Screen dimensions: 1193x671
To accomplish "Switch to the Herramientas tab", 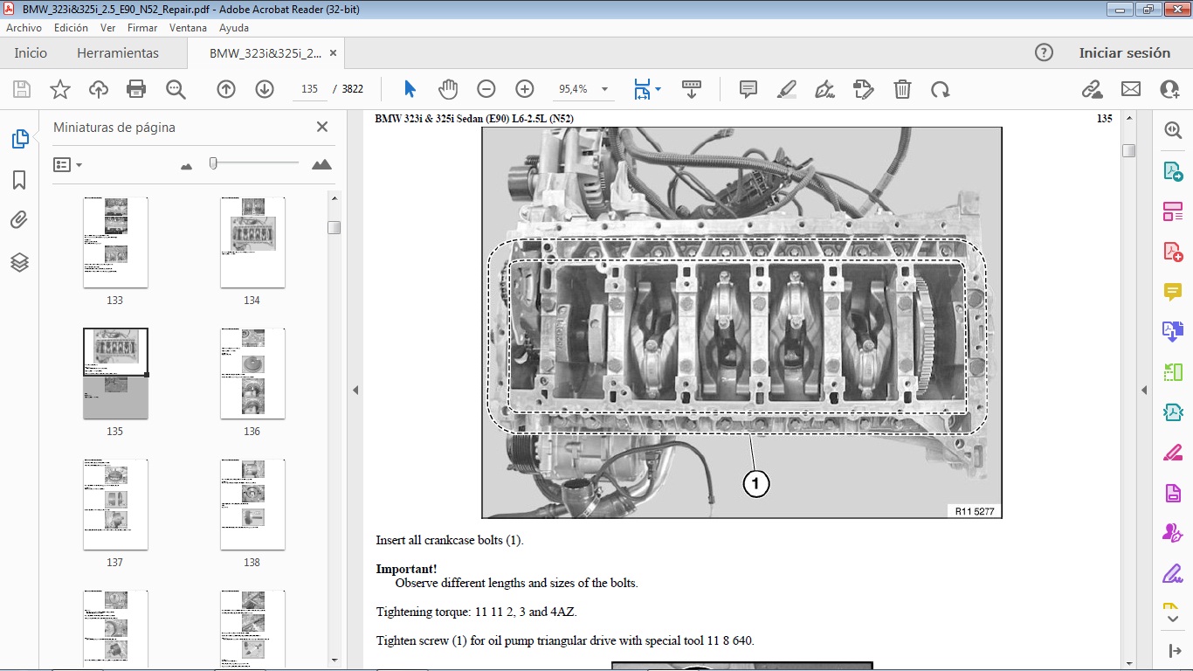I will point(118,52).
